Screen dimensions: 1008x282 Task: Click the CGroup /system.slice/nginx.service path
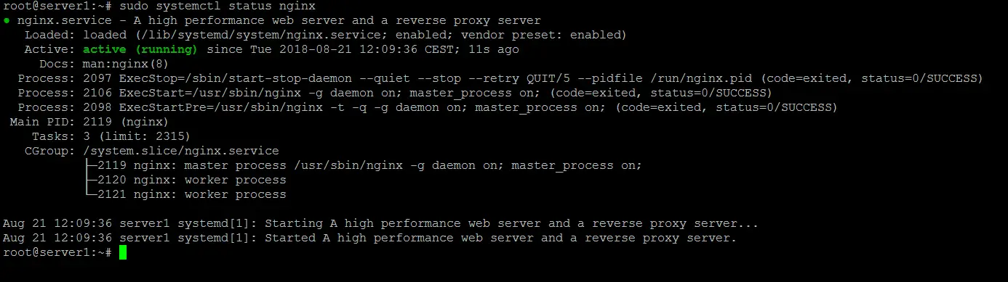pyautogui.click(x=181, y=151)
